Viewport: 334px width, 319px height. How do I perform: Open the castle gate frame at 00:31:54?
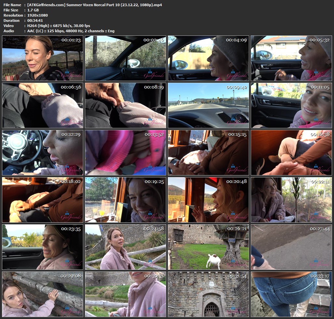[208, 294]
